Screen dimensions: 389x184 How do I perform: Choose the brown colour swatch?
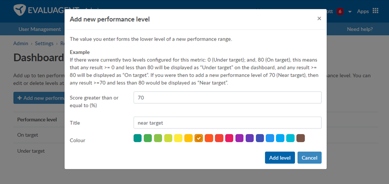(300, 138)
